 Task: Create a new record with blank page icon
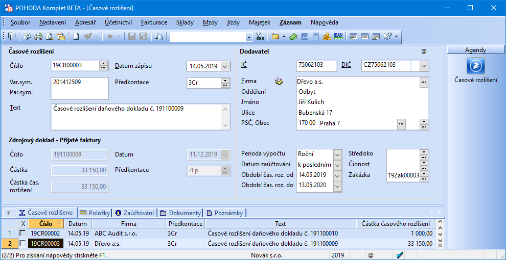click(76, 37)
